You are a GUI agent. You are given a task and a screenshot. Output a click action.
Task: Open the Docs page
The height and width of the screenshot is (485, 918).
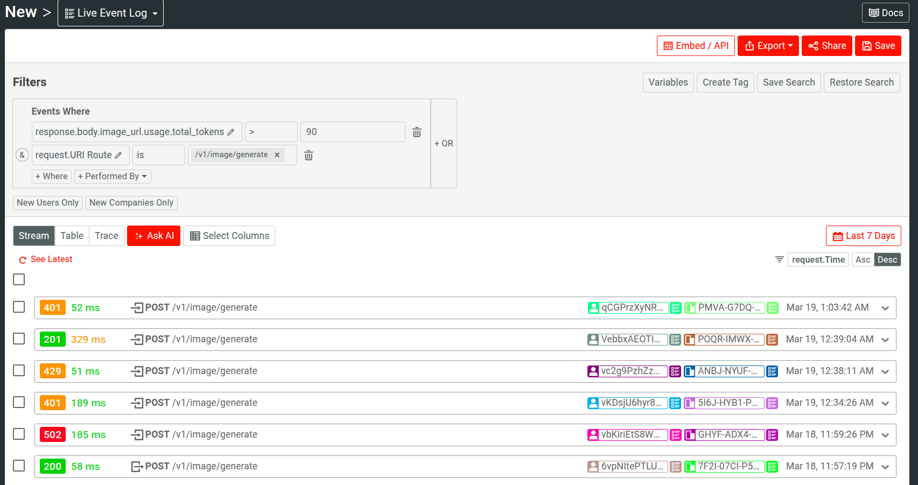pyautogui.click(x=885, y=12)
